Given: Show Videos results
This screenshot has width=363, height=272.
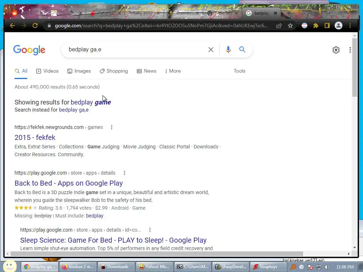Looking at the screenshot, I should point(47,71).
